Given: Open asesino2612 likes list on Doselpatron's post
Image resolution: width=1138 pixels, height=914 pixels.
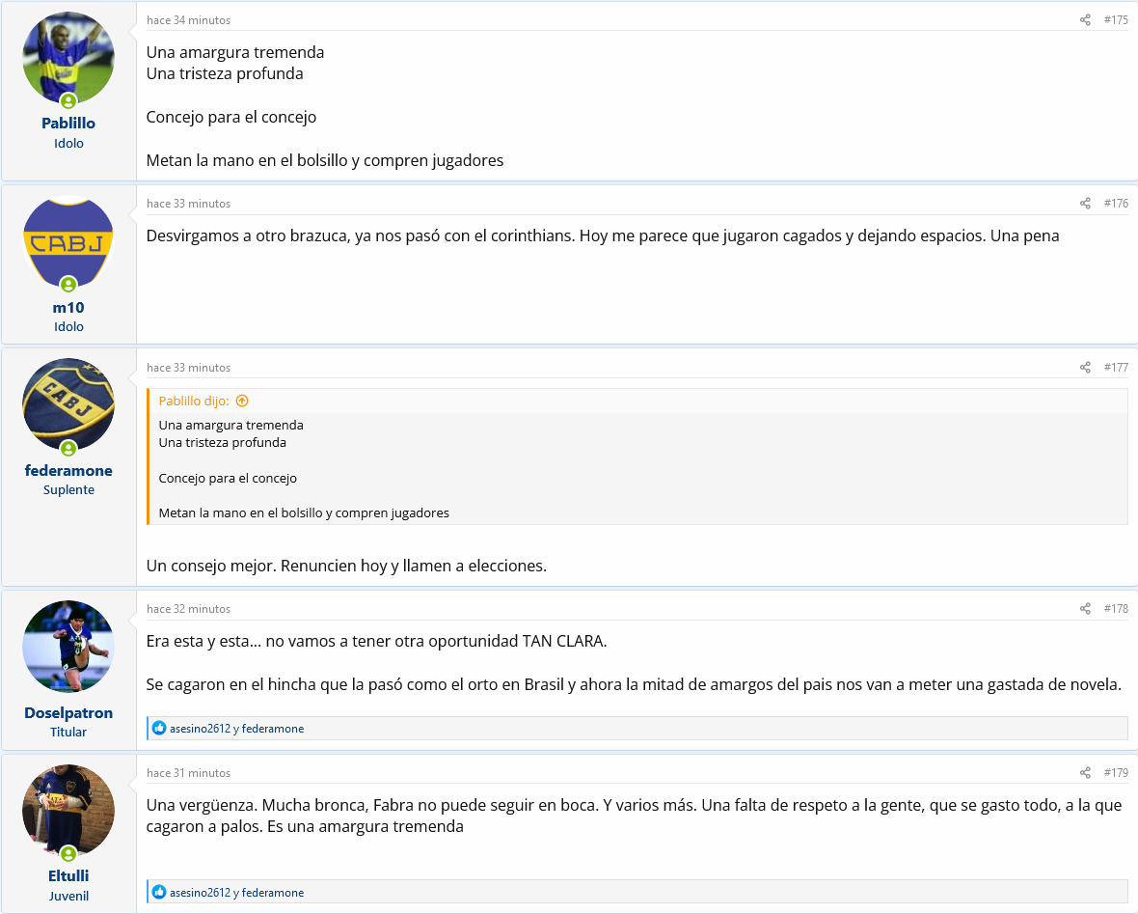Looking at the screenshot, I should pos(200,729).
